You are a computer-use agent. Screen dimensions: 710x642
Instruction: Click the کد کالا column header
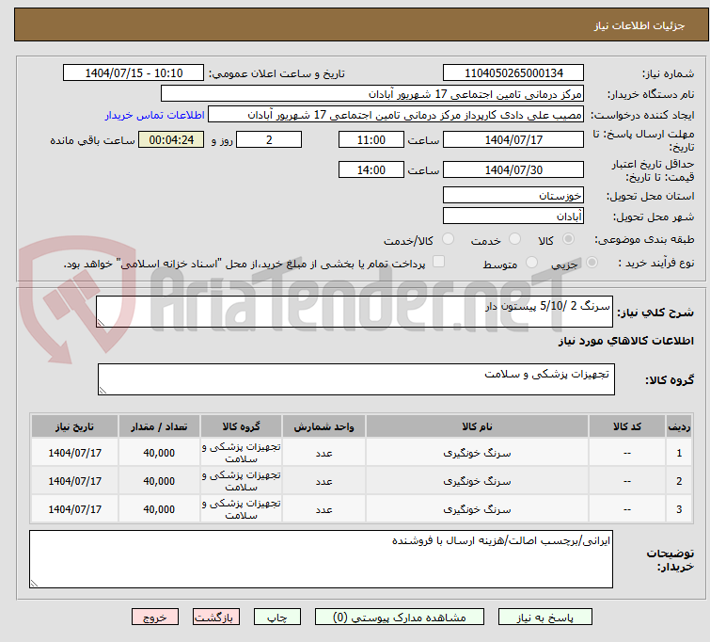coord(626,426)
